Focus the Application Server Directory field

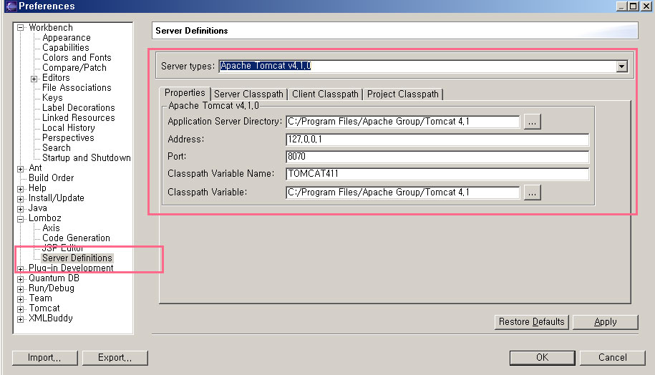coord(403,122)
